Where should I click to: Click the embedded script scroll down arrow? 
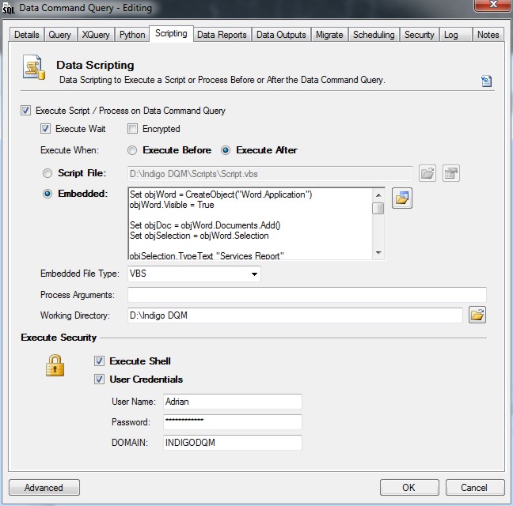[378, 253]
